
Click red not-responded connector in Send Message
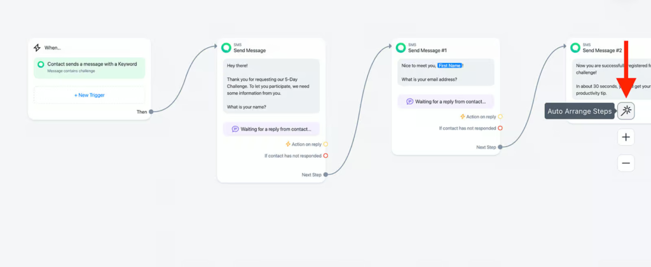325,155
